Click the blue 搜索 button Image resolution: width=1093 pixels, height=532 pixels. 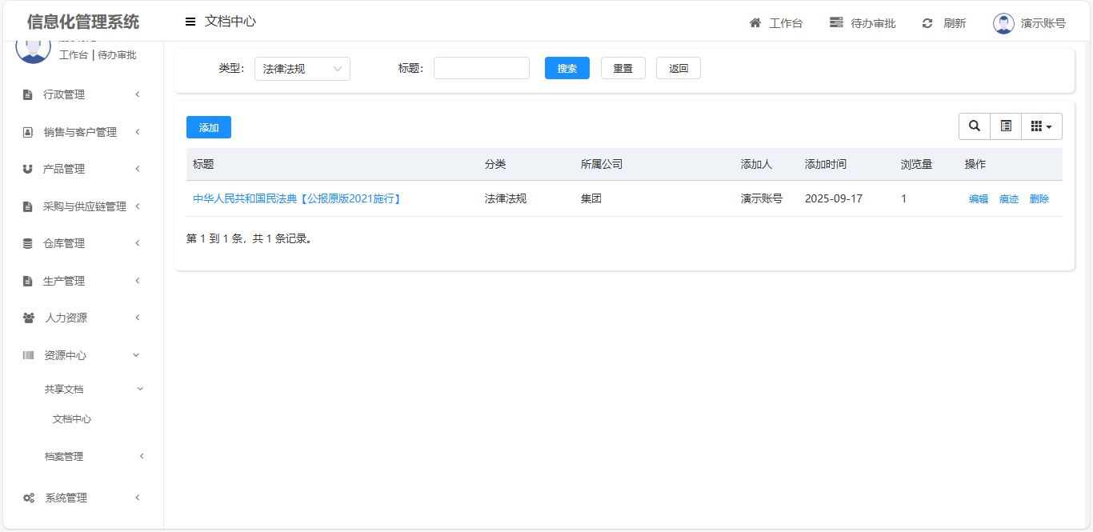coord(567,69)
